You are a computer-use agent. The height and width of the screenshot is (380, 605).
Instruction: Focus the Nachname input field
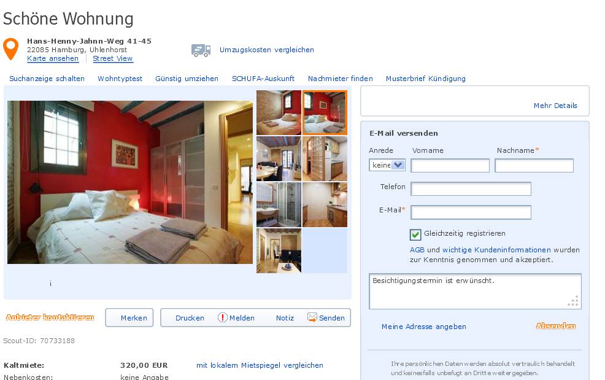(x=534, y=166)
